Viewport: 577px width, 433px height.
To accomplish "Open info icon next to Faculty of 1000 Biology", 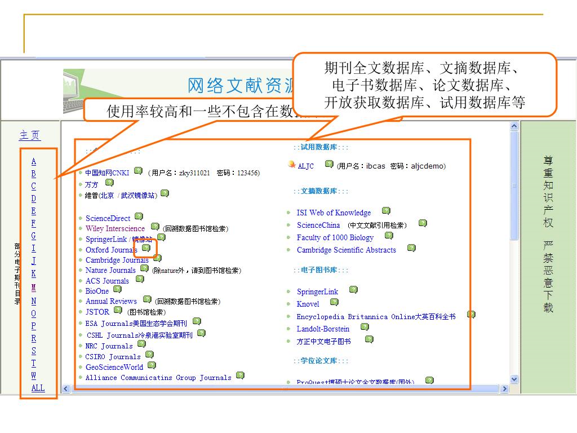I will [x=389, y=235].
